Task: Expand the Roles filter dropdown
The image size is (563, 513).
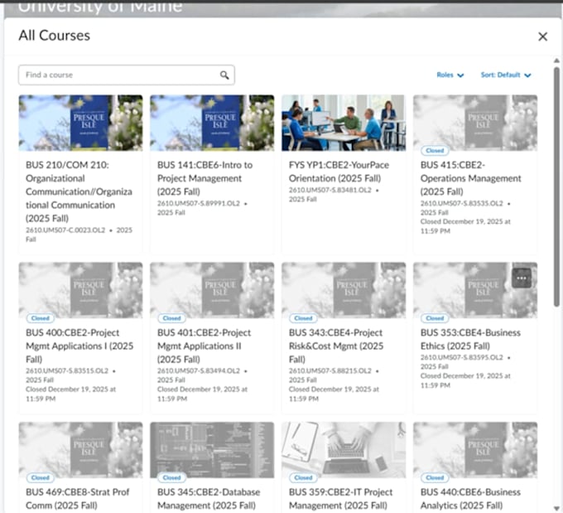Action: [x=450, y=75]
